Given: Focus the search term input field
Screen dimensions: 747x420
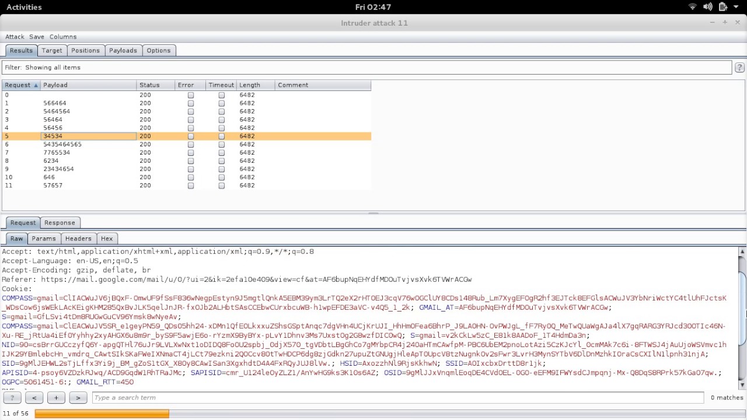Looking at the screenshot, I should [398, 398].
